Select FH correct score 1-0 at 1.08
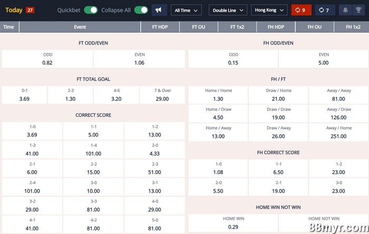Viewport: 369px width, 234px height. tap(218, 168)
